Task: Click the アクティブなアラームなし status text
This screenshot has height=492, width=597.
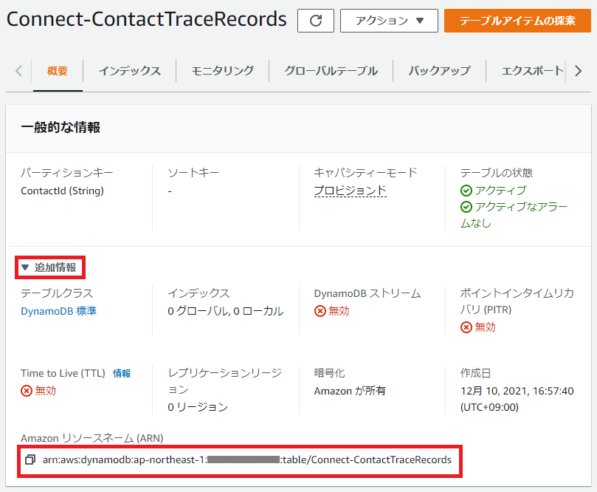Action: point(514,215)
